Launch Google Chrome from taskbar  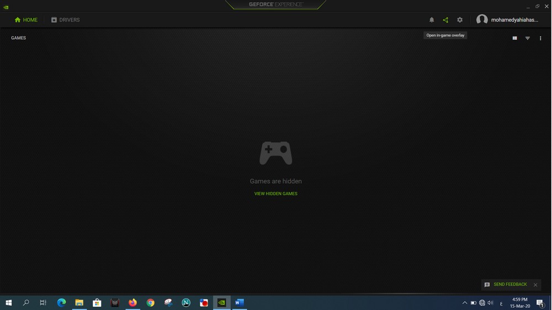click(150, 303)
